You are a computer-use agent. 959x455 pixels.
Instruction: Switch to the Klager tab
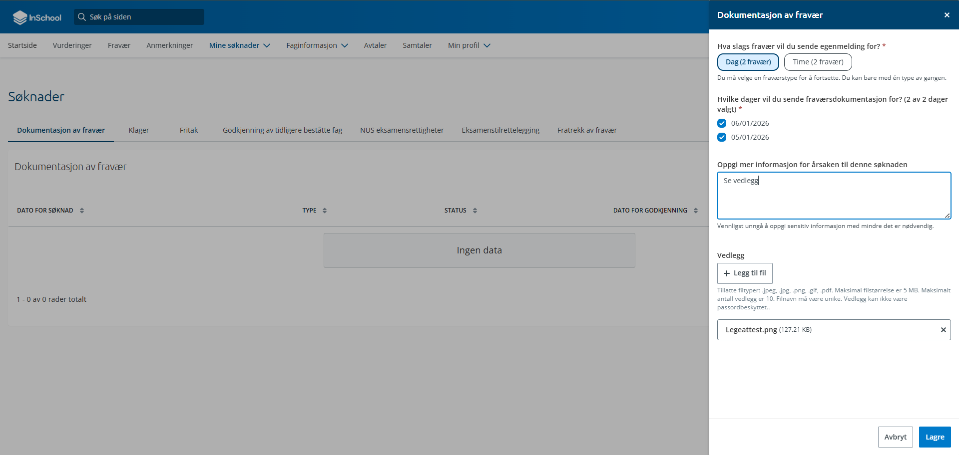(x=139, y=130)
